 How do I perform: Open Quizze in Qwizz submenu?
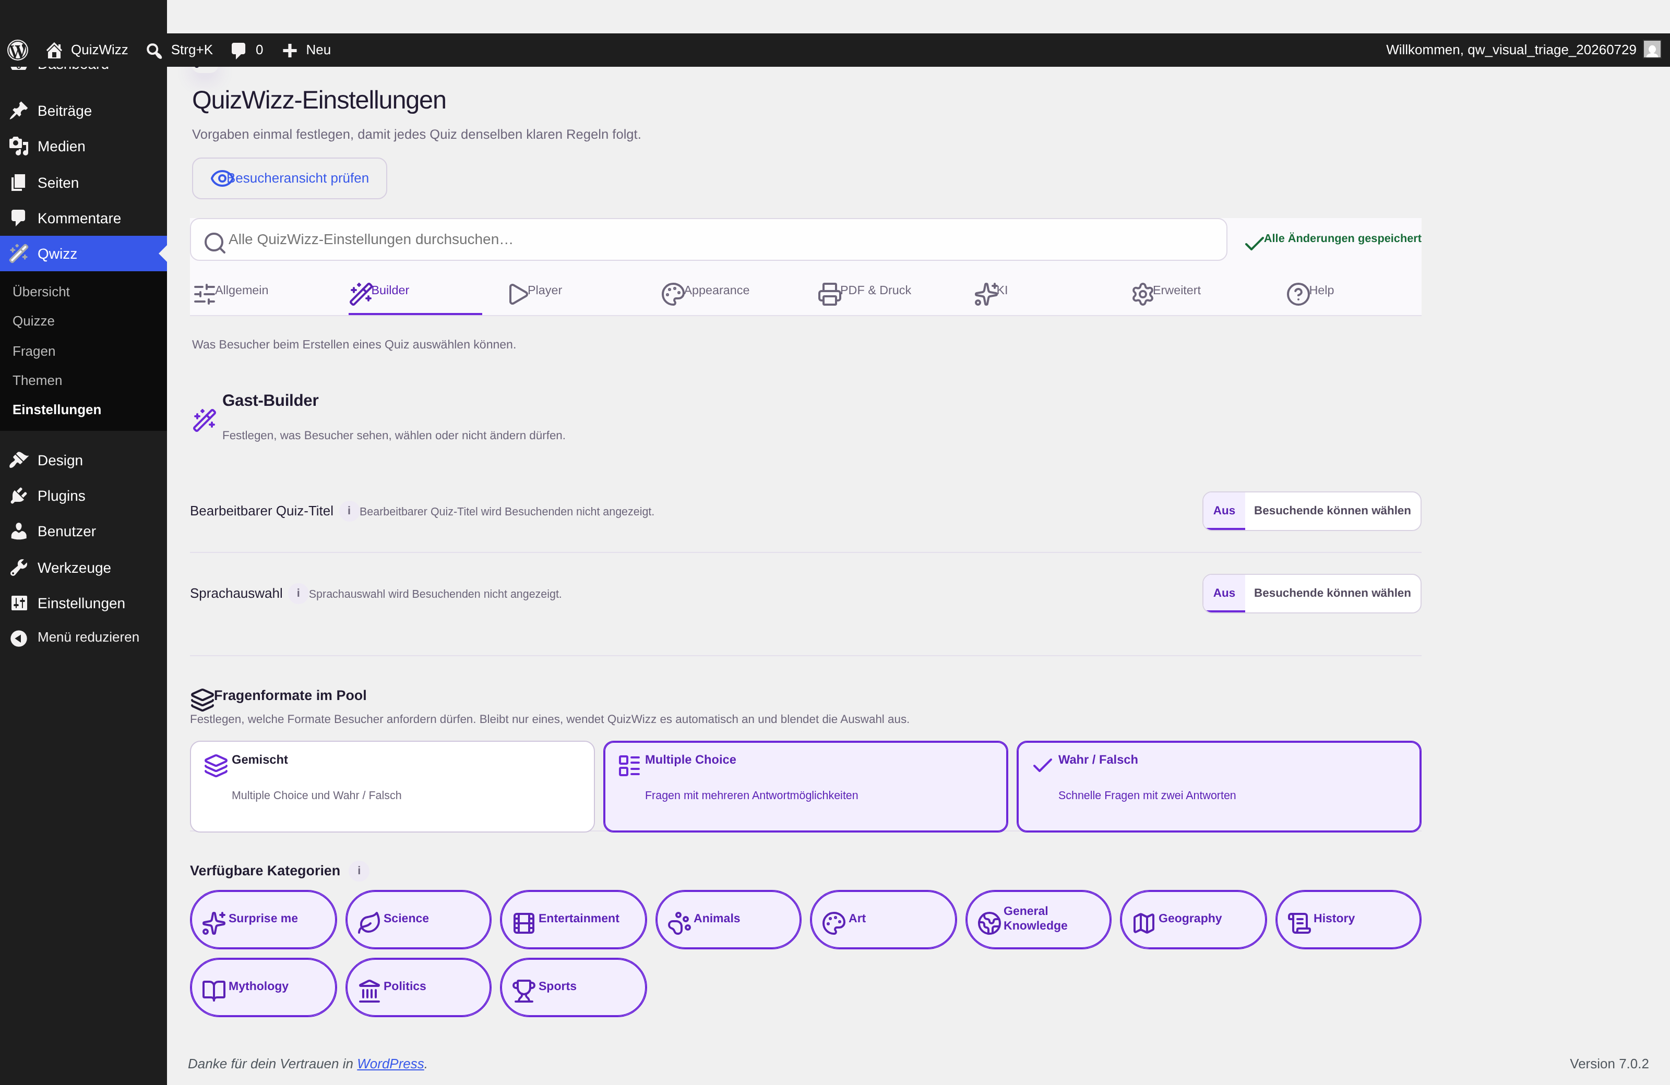point(33,320)
